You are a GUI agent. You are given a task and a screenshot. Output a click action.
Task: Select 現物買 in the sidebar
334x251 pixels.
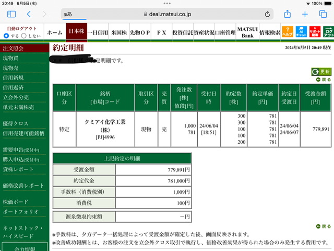[10, 58]
